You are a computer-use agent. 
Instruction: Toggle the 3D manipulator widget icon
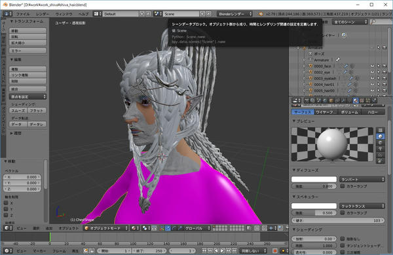pyautogui.click(x=162, y=228)
